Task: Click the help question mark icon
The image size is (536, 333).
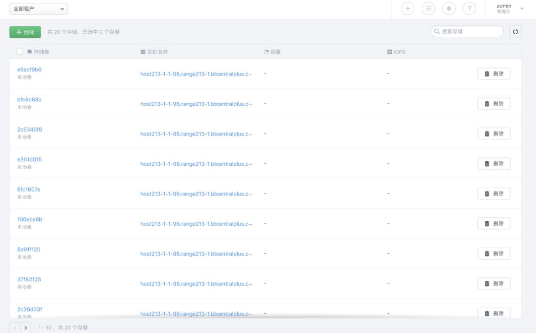Action: pyautogui.click(x=469, y=8)
